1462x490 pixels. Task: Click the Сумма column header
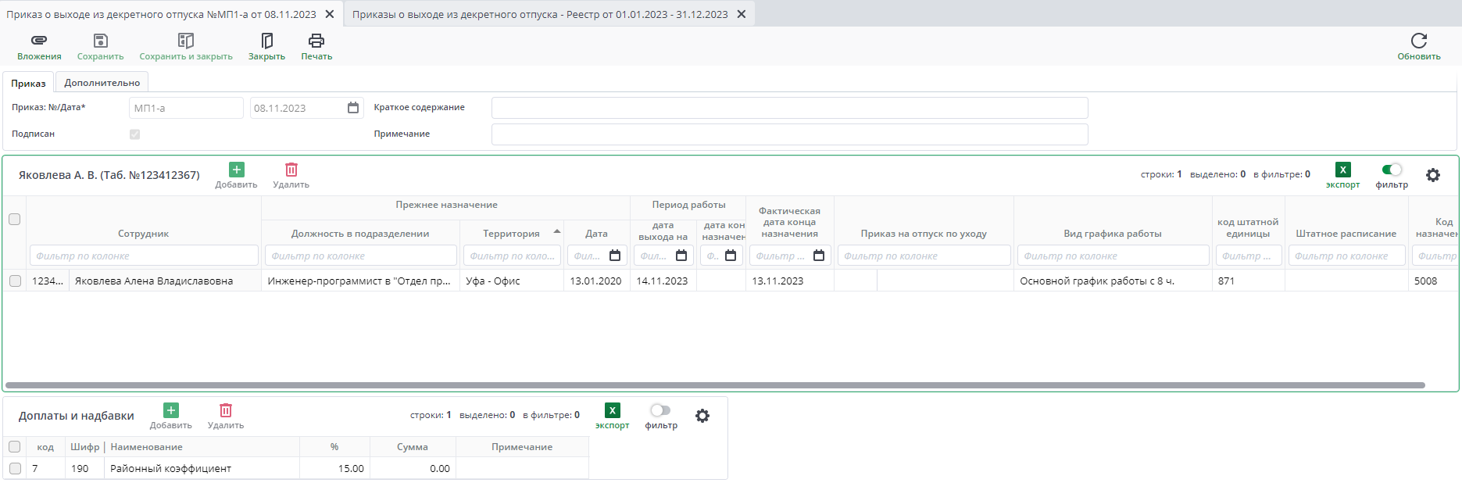pos(412,447)
